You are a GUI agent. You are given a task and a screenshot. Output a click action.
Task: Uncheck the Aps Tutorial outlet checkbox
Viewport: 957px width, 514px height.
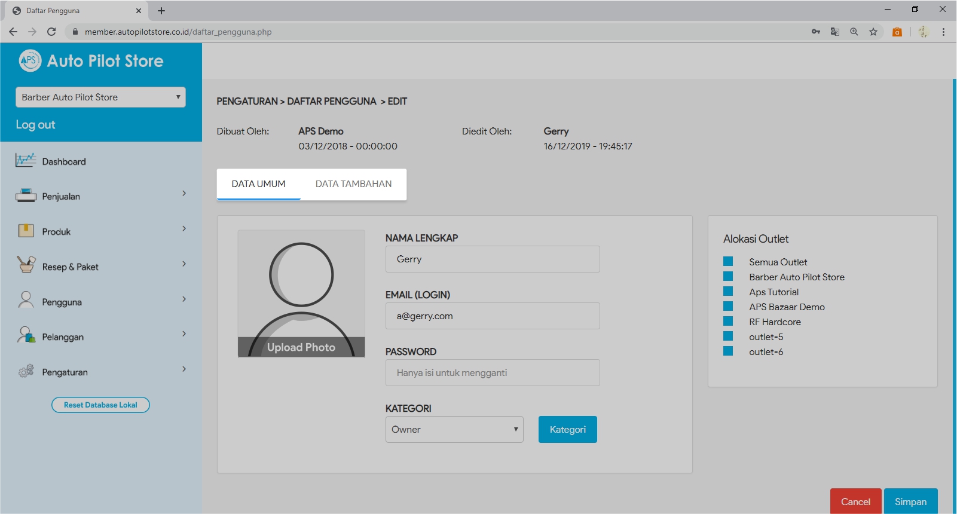(x=728, y=291)
